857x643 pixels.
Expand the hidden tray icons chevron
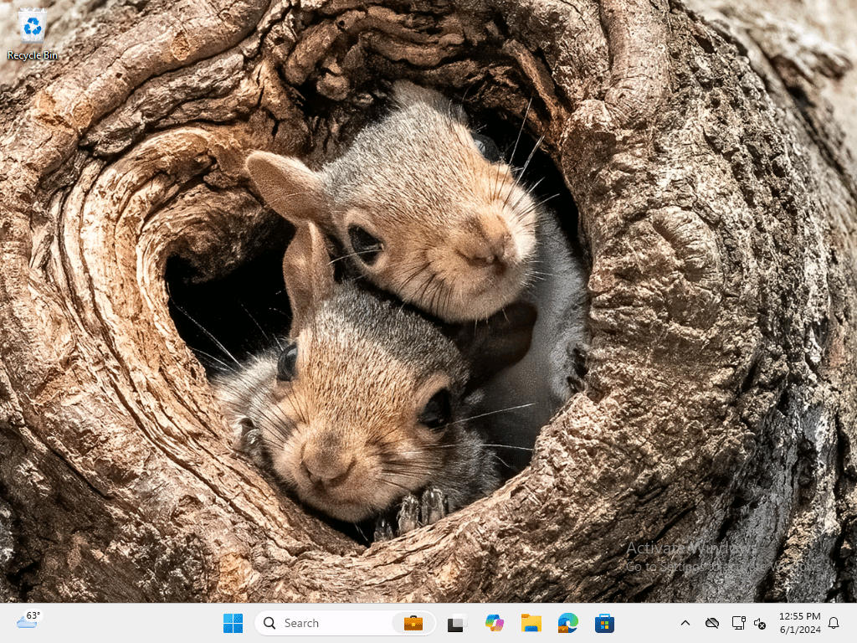coord(685,623)
